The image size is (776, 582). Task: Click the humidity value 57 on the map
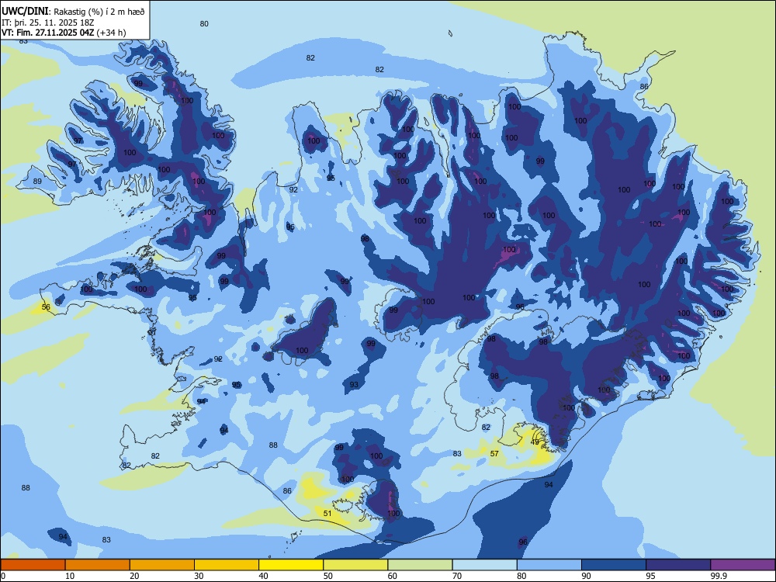pyautogui.click(x=494, y=453)
